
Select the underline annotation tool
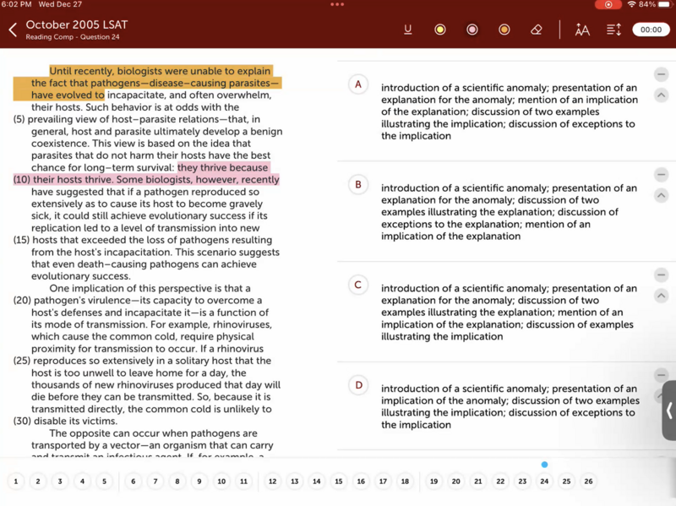point(408,30)
